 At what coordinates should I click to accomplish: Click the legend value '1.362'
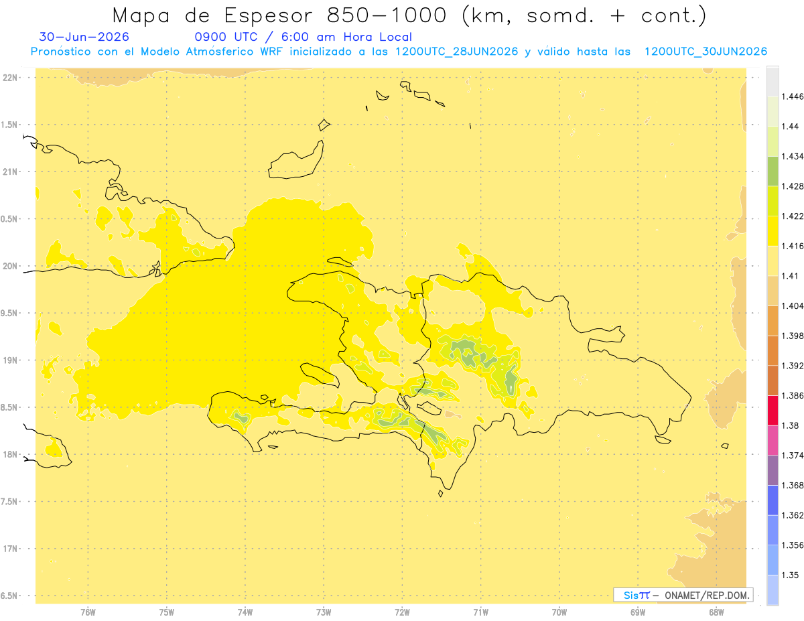tap(793, 515)
